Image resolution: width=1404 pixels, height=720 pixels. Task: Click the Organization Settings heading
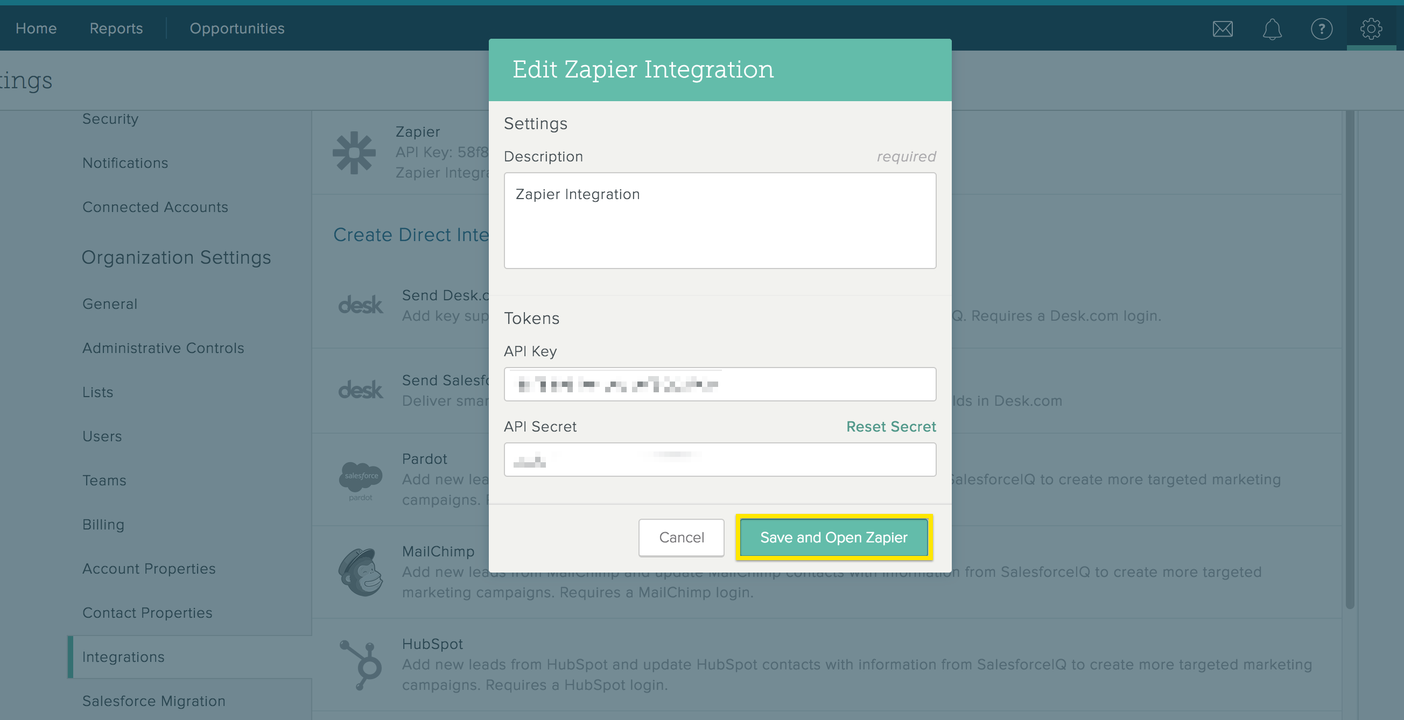(176, 257)
